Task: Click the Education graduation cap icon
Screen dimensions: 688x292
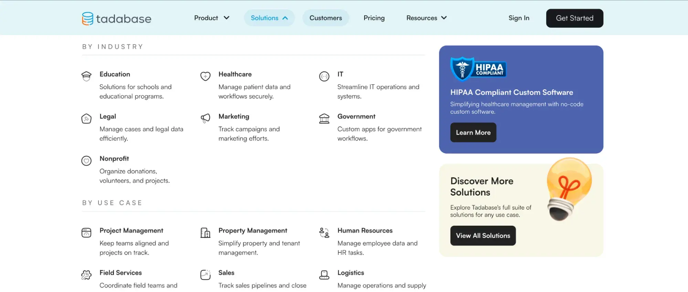Action: click(x=86, y=76)
